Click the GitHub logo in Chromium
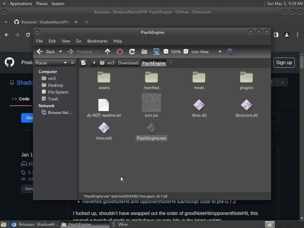Screen dimensions: 304x228 click(9, 62)
